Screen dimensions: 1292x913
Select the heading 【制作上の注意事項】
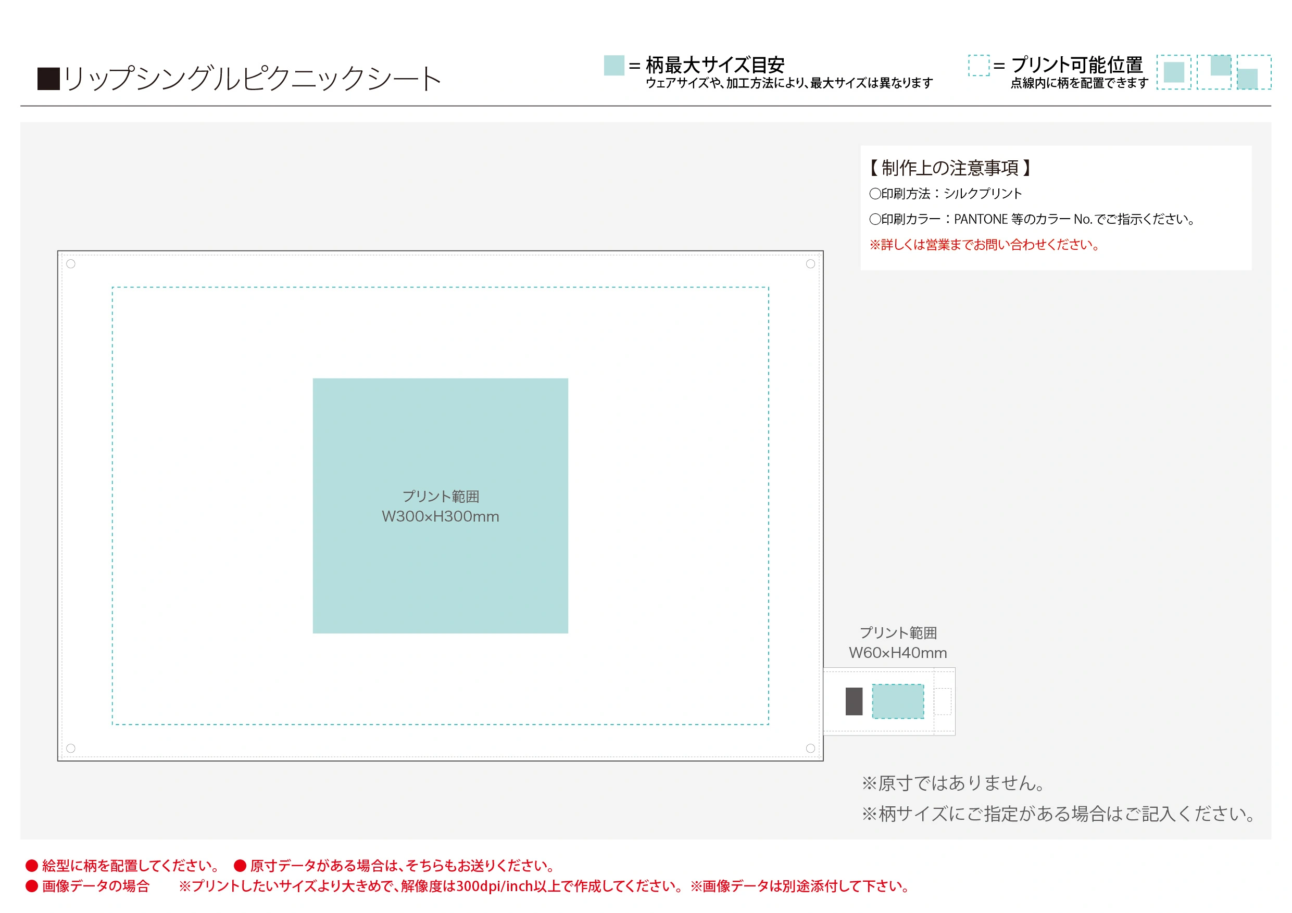pyautogui.click(x=950, y=168)
